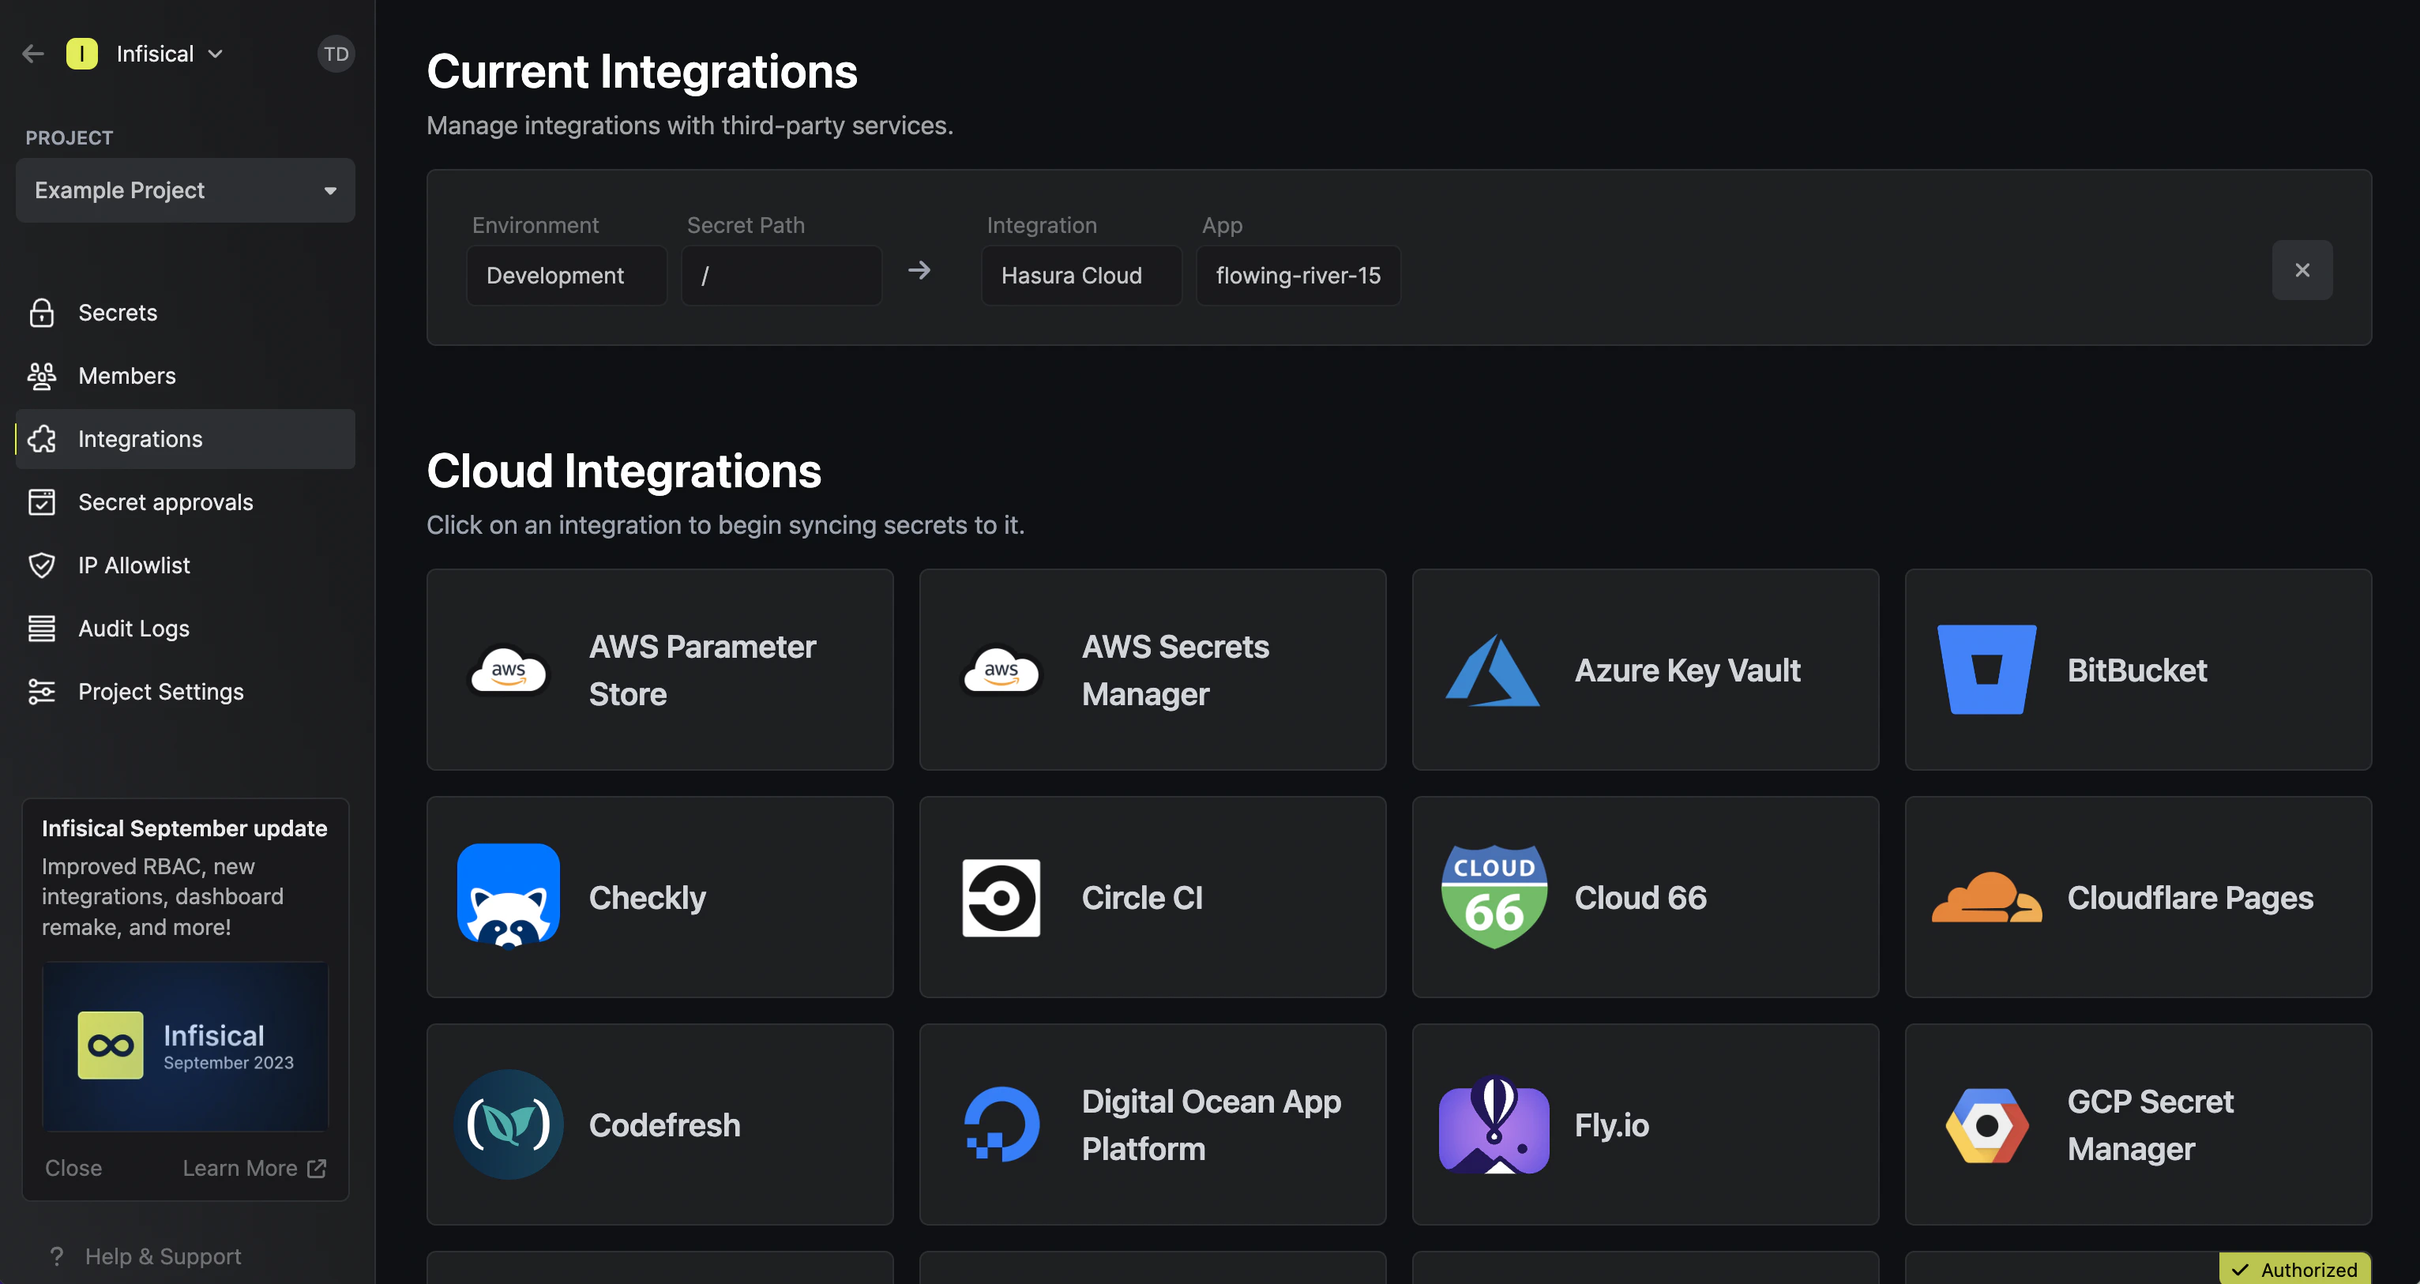Click the Secrets lock icon
The image size is (2420, 1284).
click(41, 313)
